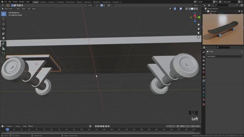Screen dimensions: 244x137
Task: Open viewport shading options dropdown arrow
Action: click(199, 9)
